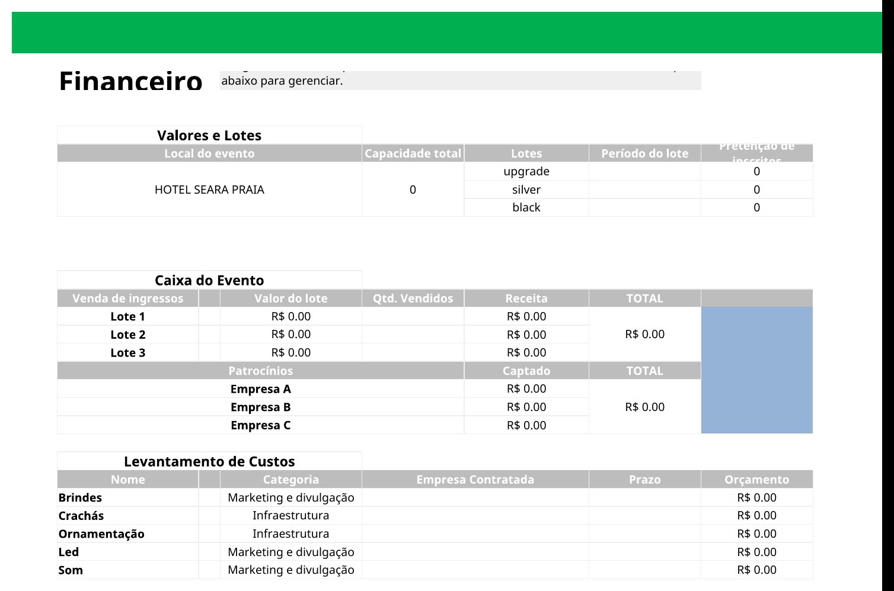Click the Levantamento de Custos heading
Screen dimensions: 894x591
coord(209,461)
